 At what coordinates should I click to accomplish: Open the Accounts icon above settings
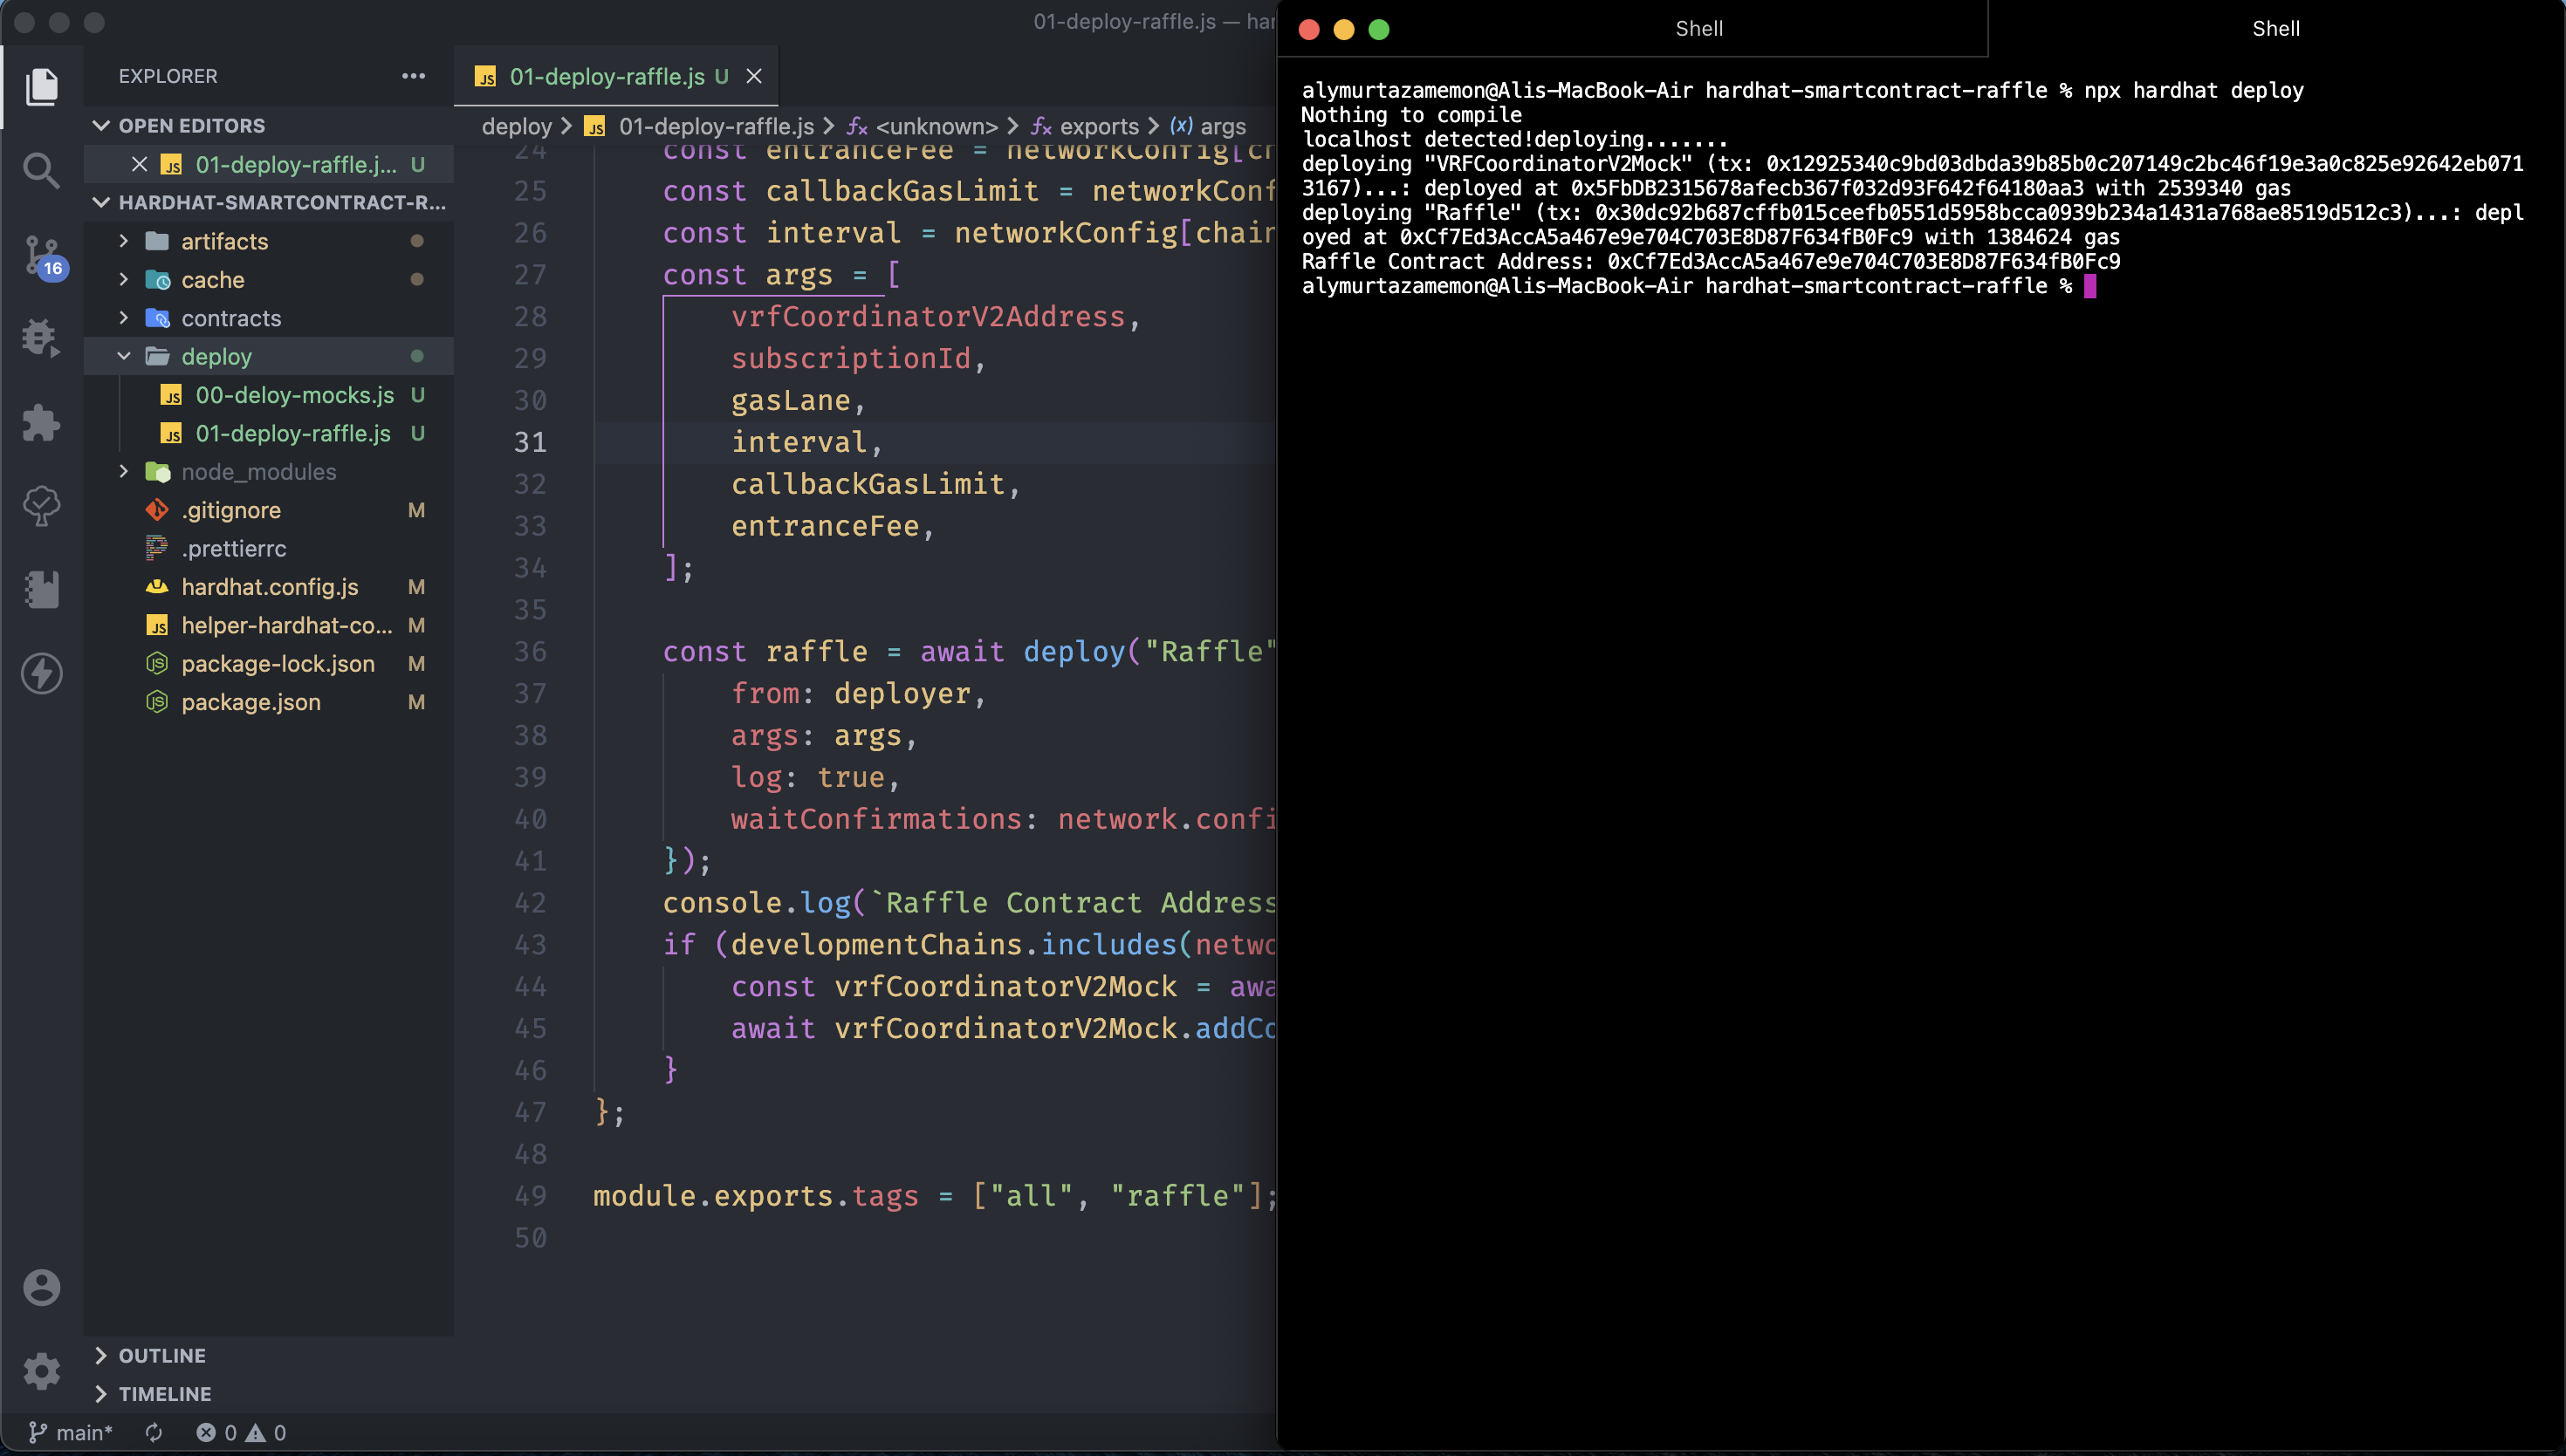point(41,1287)
